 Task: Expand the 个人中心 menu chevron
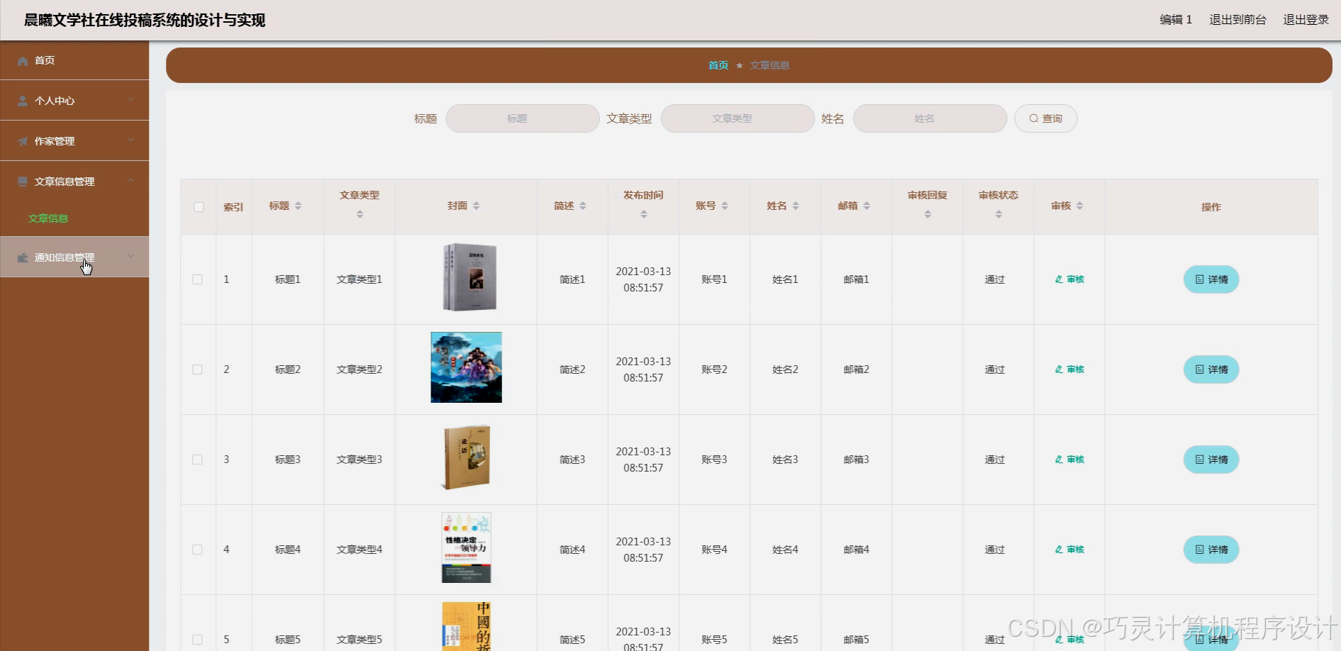point(130,100)
